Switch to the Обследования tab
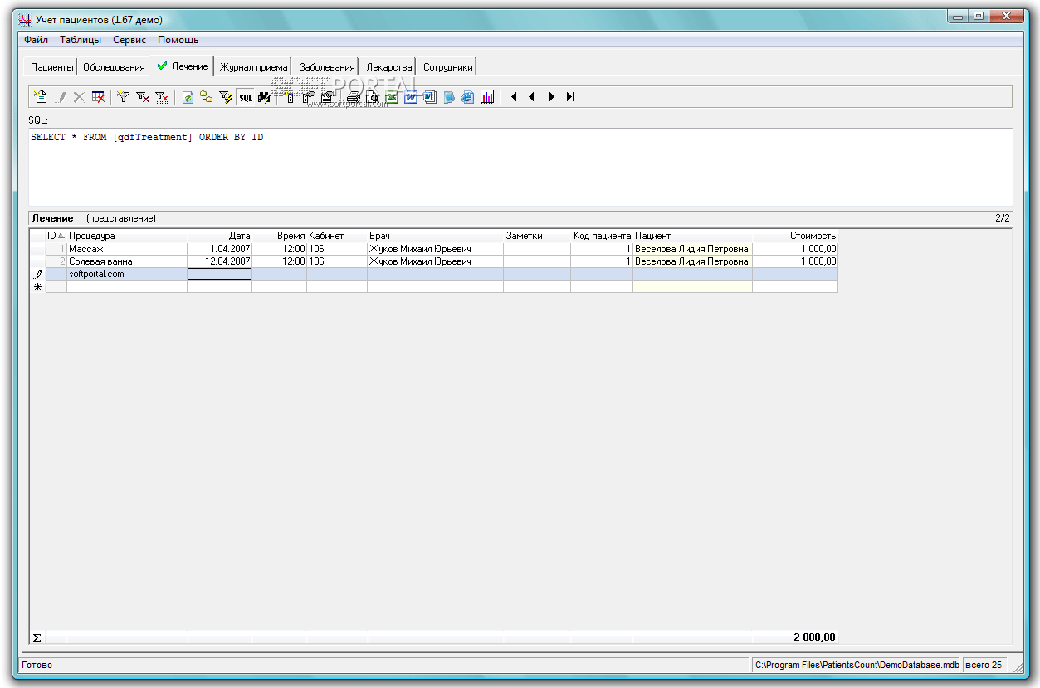The height and width of the screenshot is (688, 1040). click(x=114, y=67)
